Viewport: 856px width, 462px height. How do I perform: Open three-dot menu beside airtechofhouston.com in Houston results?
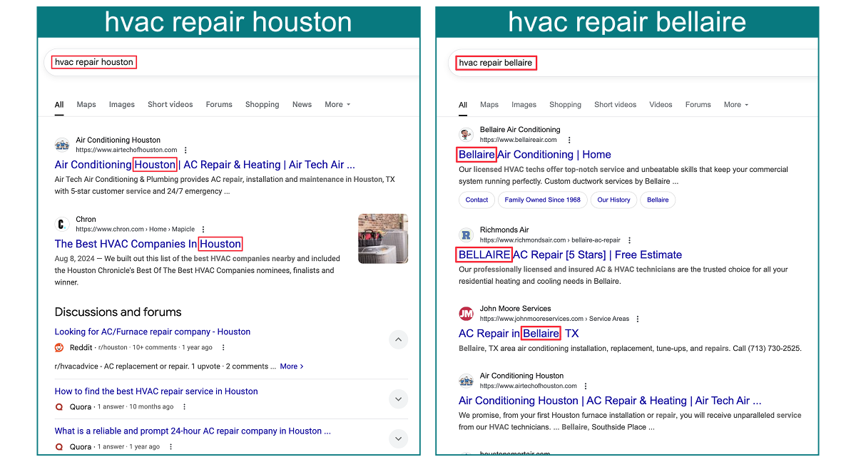pos(185,150)
